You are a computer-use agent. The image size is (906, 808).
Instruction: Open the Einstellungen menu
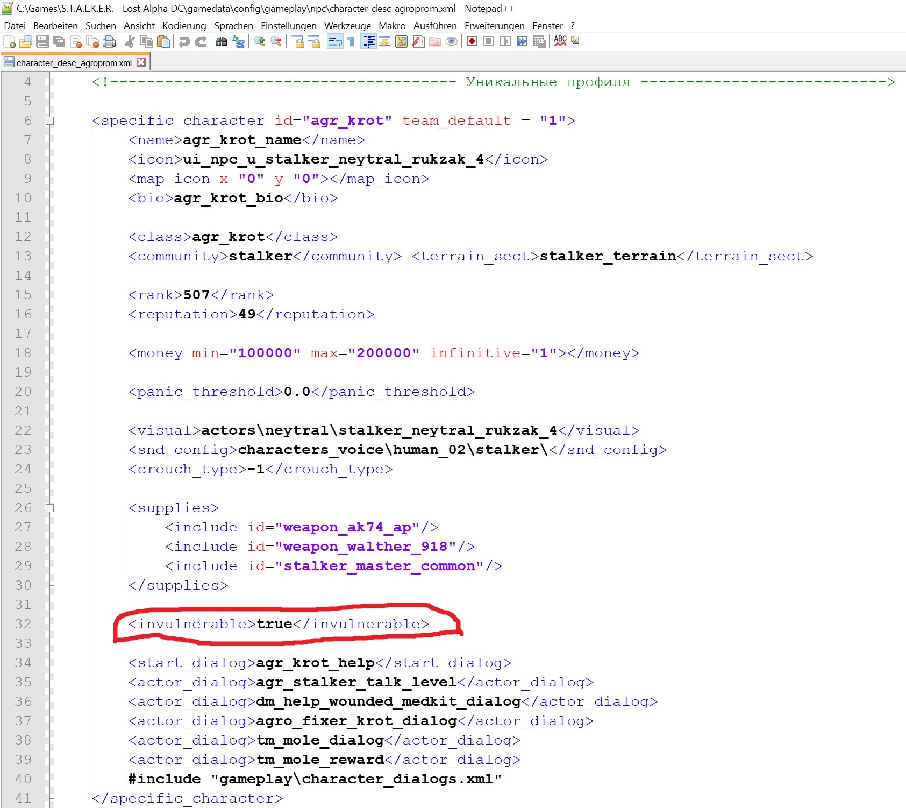pyautogui.click(x=289, y=25)
